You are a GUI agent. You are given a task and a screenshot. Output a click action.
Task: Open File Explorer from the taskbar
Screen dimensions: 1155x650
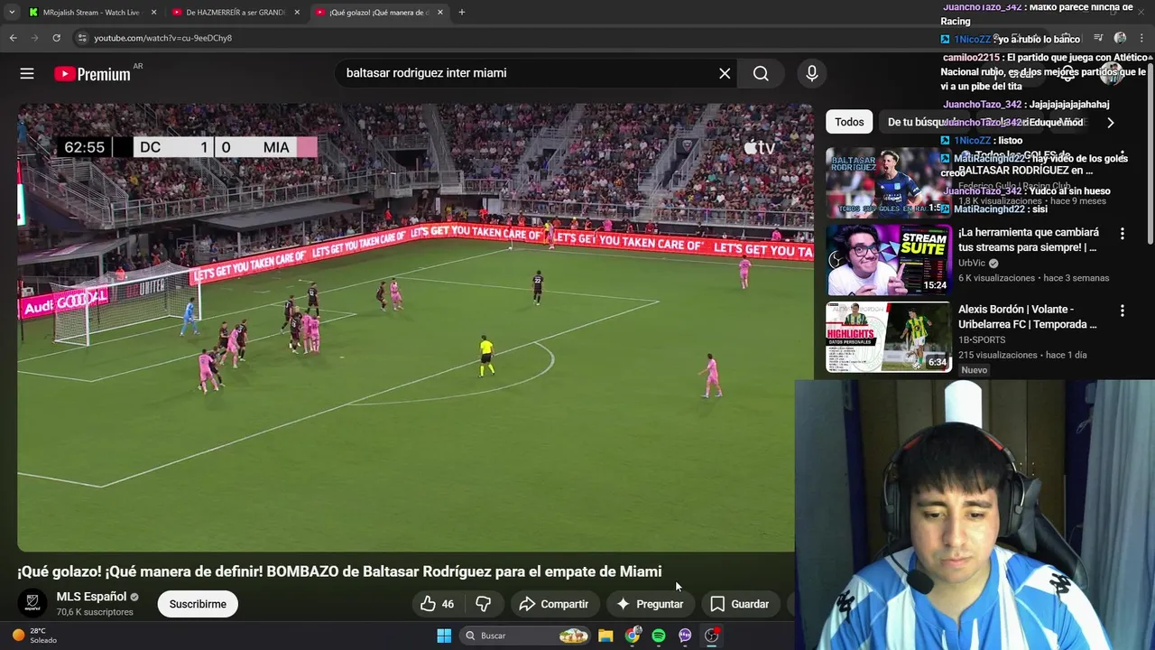click(x=605, y=636)
